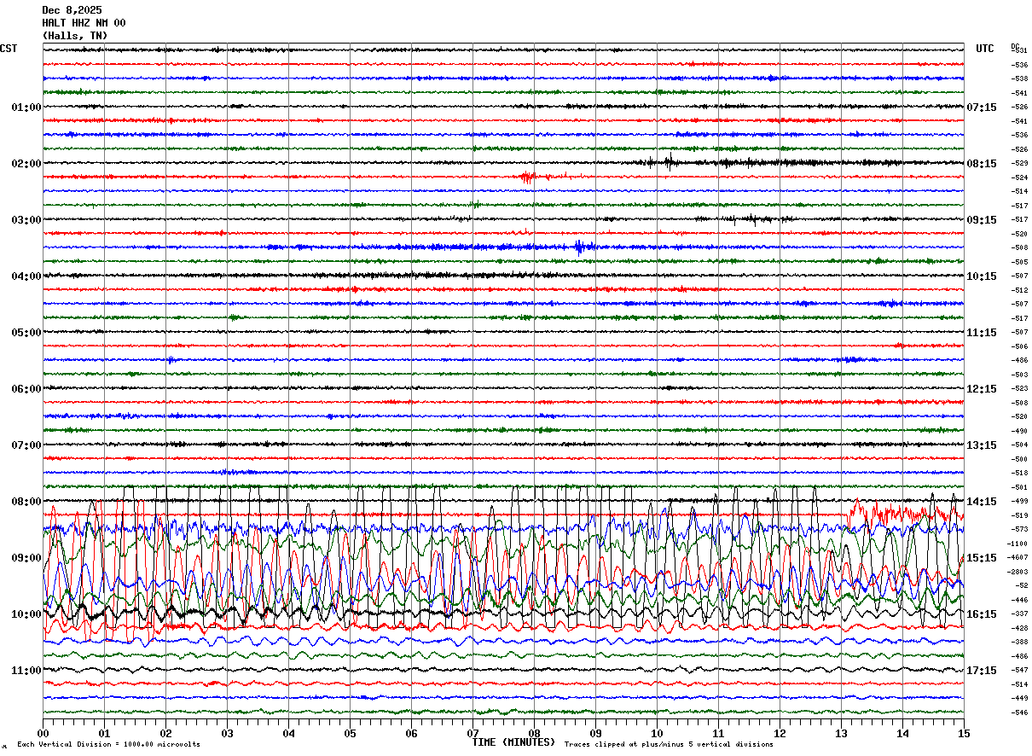Select the DC value -337
Viewport: 1032px width, 756px height.
pyautogui.click(x=1019, y=614)
